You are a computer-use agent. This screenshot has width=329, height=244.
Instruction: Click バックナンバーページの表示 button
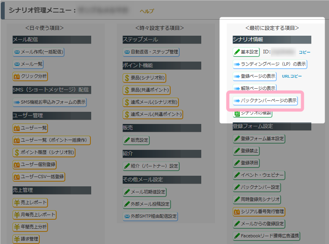pos(265,101)
